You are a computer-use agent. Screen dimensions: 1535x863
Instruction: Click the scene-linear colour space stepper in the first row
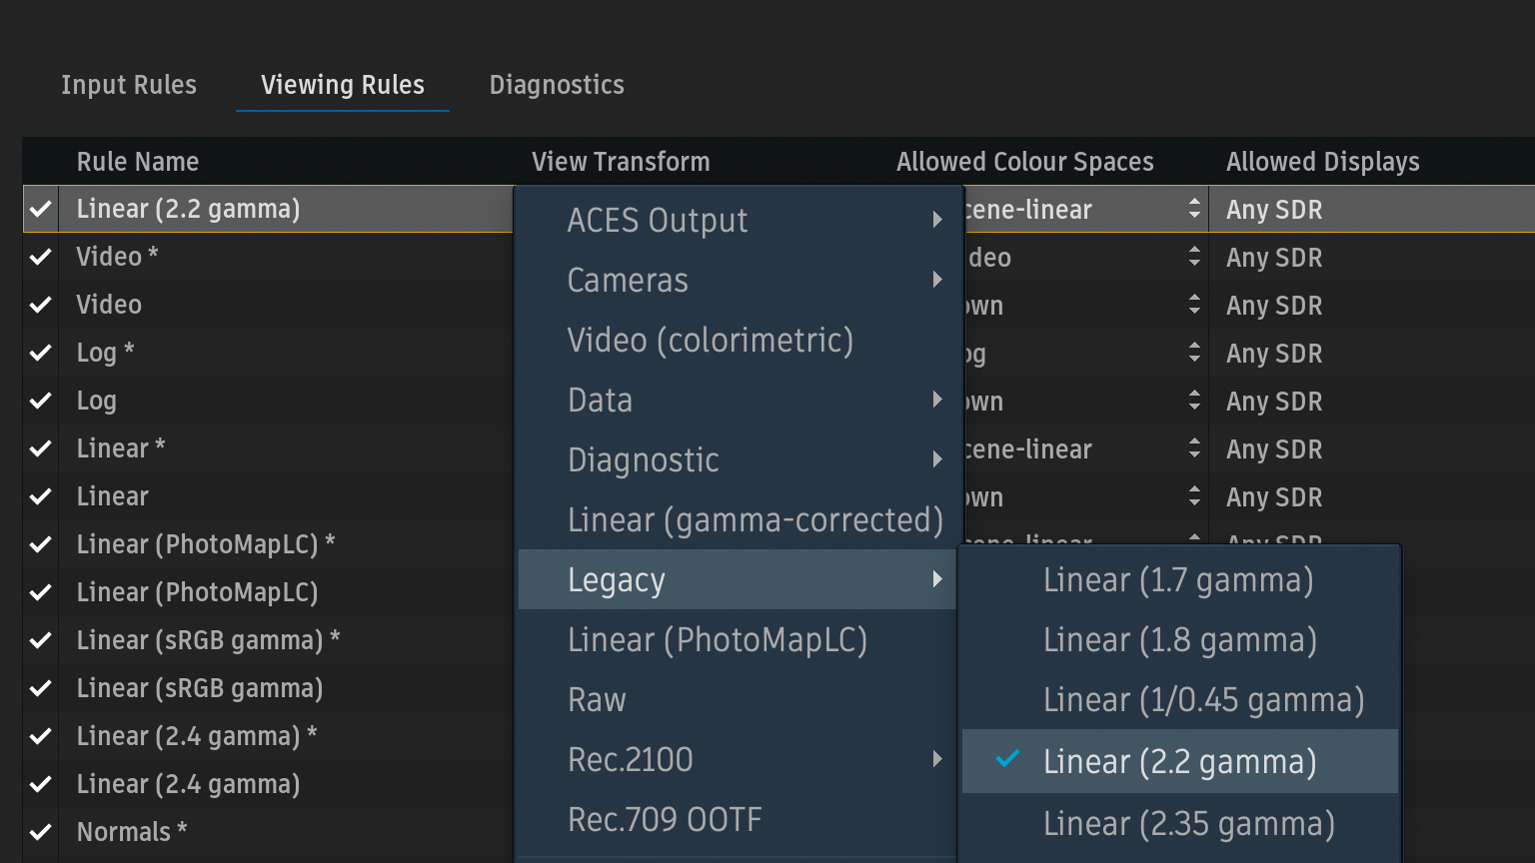tap(1194, 209)
